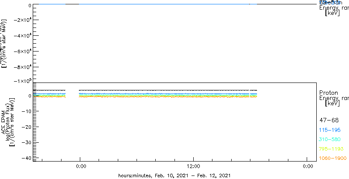
Task: Click the -40 tick on proton panel
Action: pos(26,158)
